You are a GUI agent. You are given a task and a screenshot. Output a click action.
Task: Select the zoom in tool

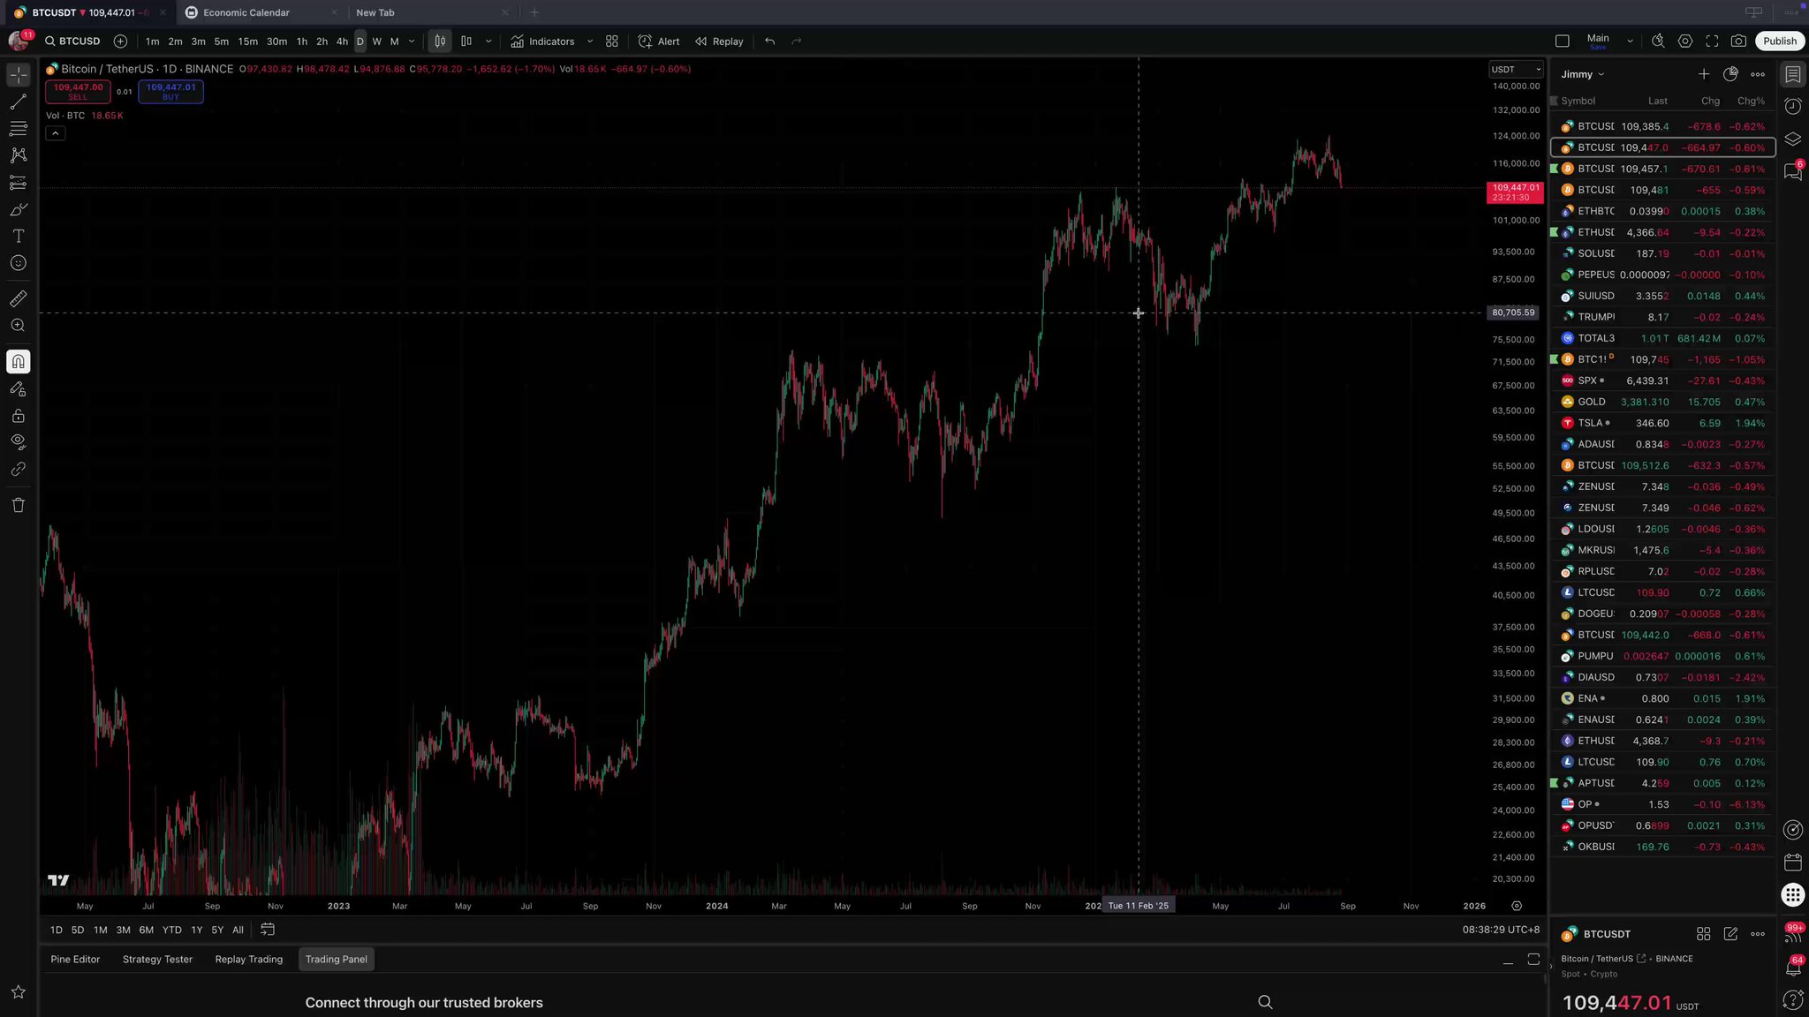(x=19, y=326)
